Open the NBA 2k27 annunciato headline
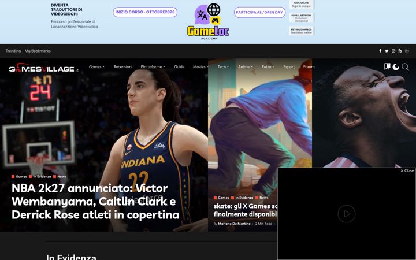The height and width of the screenshot is (260, 416). 95,202
